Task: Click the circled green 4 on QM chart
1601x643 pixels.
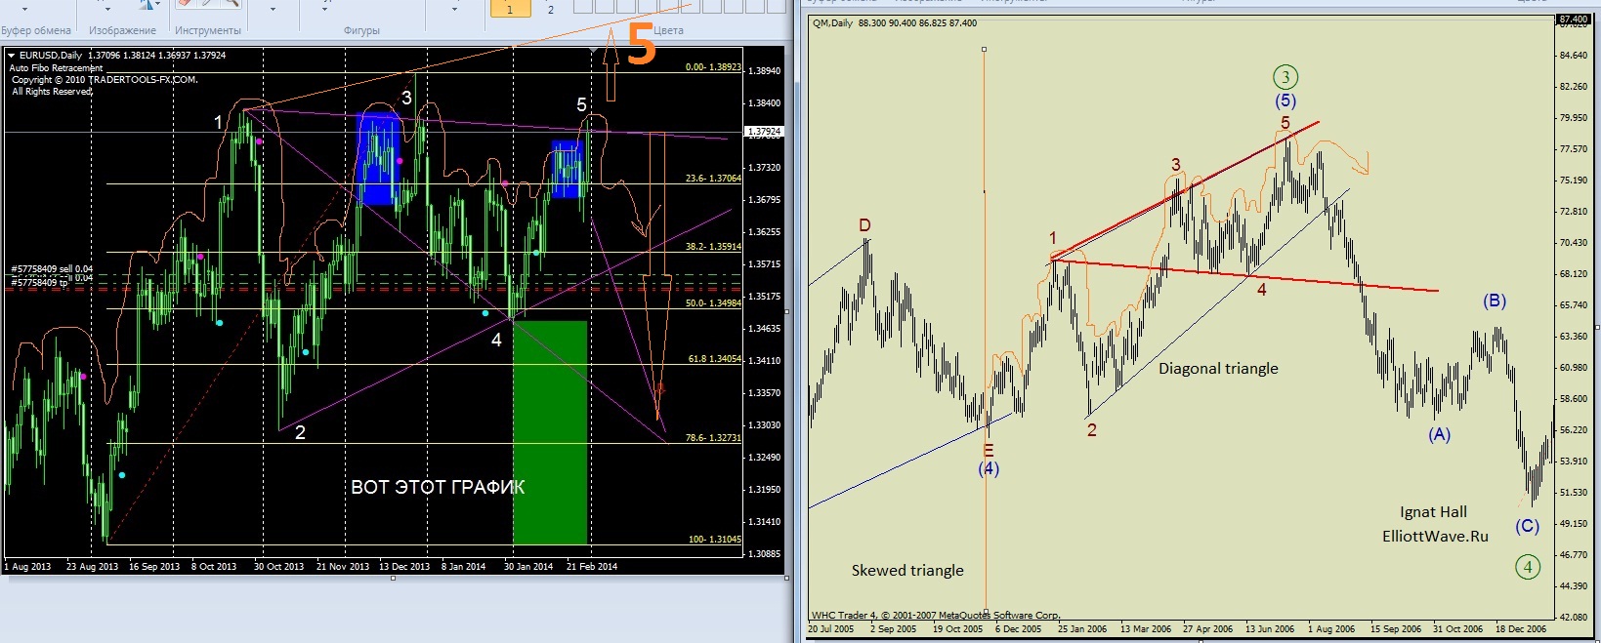Action: tap(1528, 567)
